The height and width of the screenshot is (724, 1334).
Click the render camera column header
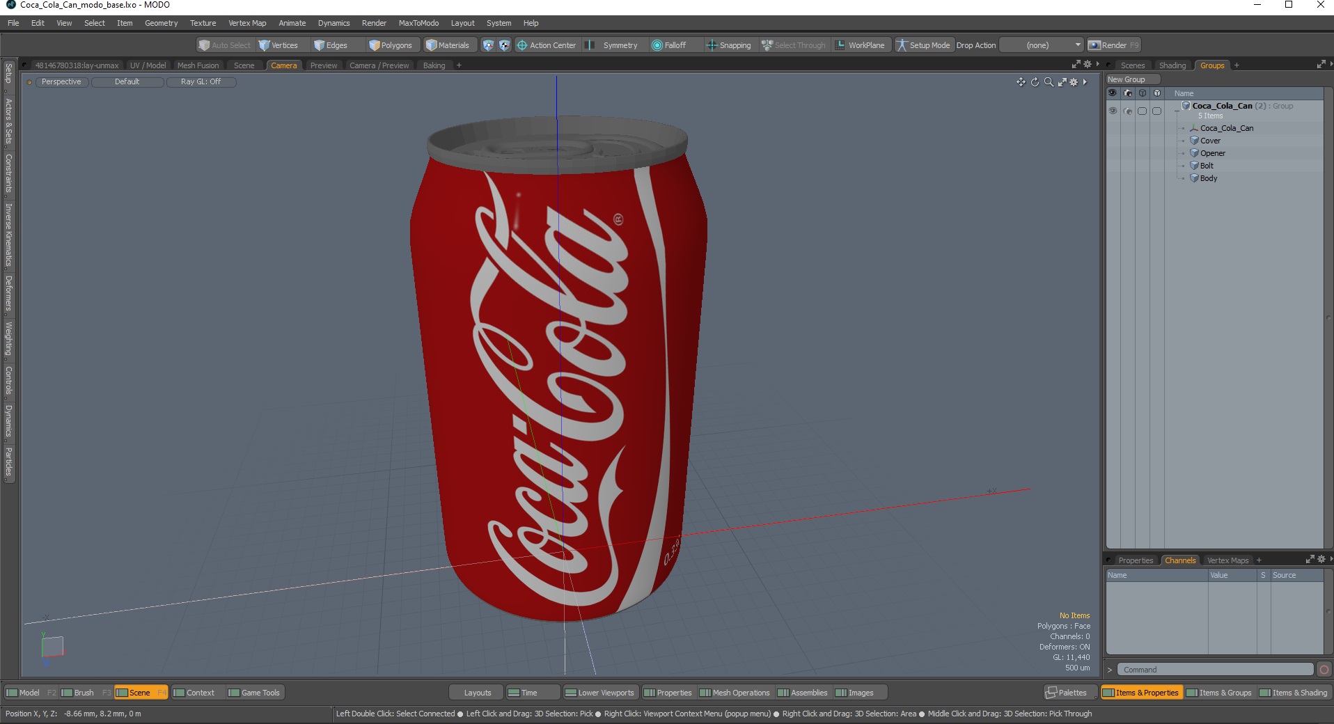point(1127,93)
